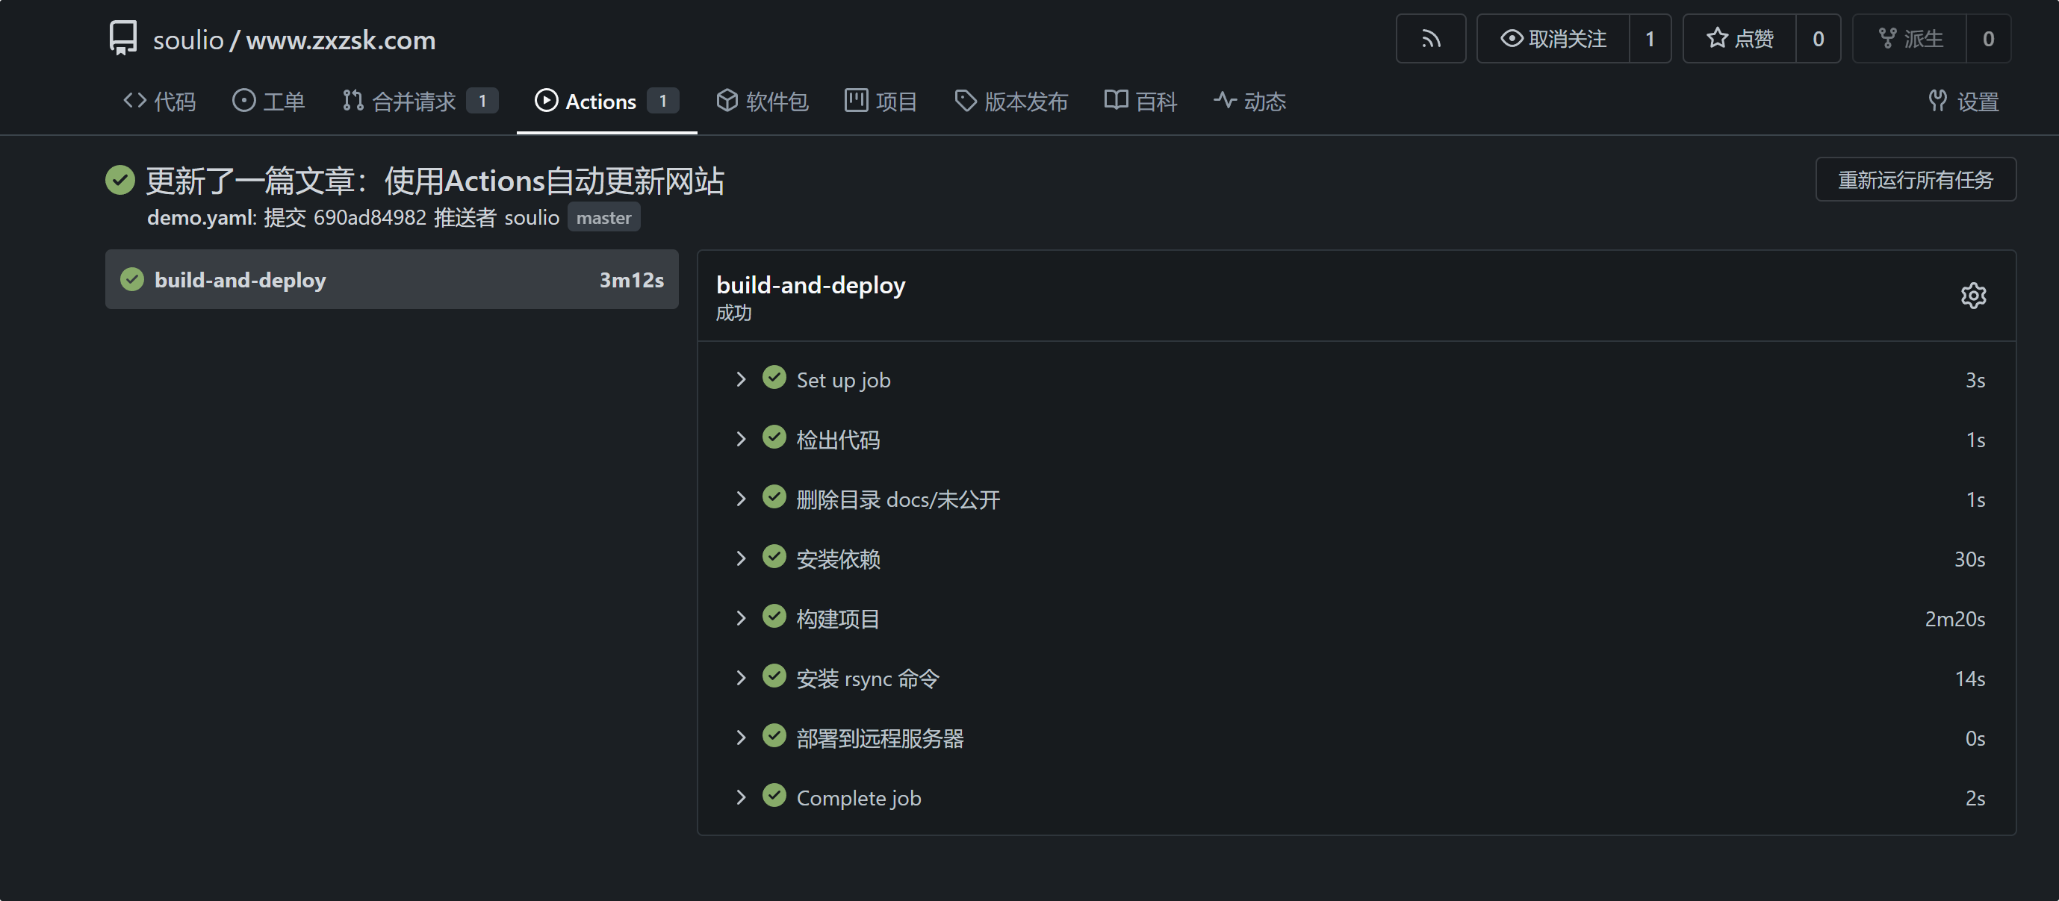Viewport: 2059px width, 901px height.
Task: Expand the Set up job step
Action: pyautogui.click(x=741, y=379)
